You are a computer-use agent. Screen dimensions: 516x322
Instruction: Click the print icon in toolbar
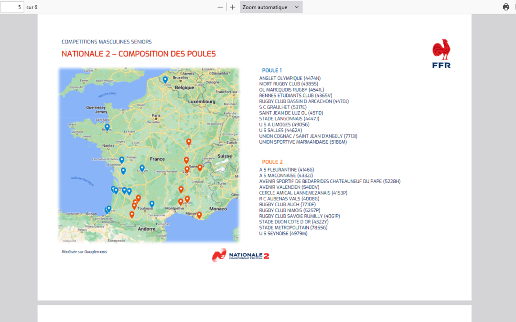[506, 7]
